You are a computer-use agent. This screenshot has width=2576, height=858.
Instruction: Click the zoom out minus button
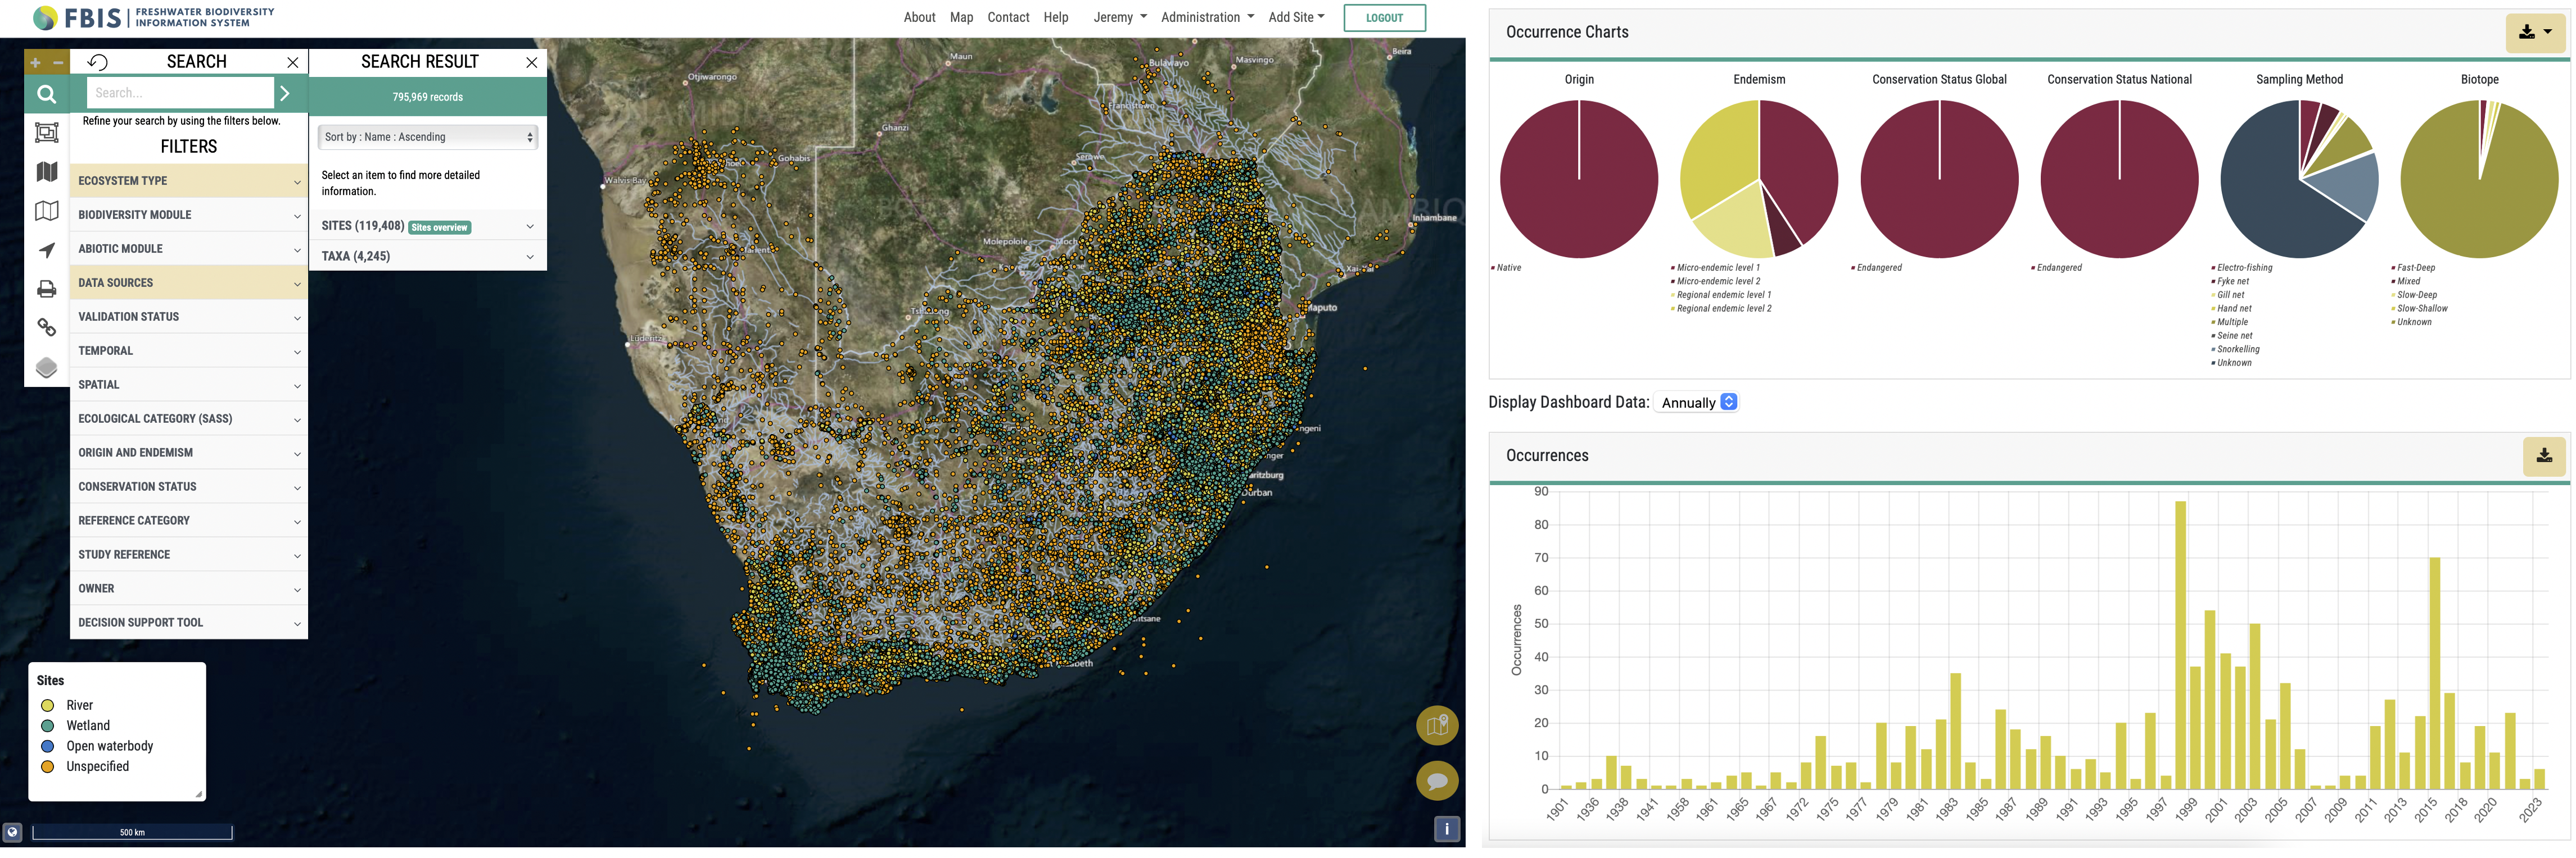pyautogui.click(x=58, y=62)
